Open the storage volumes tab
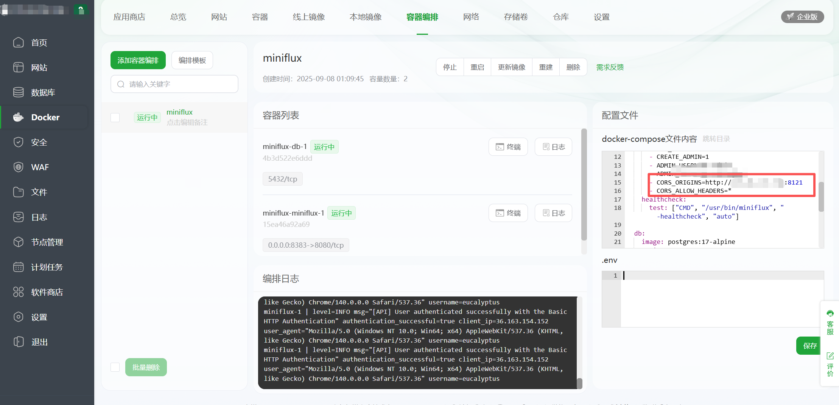The height and width of the screenshot is (405, 839). coord(515,17)
